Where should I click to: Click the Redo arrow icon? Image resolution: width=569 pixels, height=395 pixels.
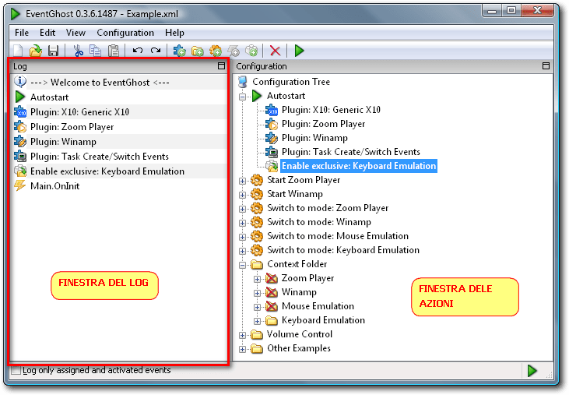tap(156, 51)
